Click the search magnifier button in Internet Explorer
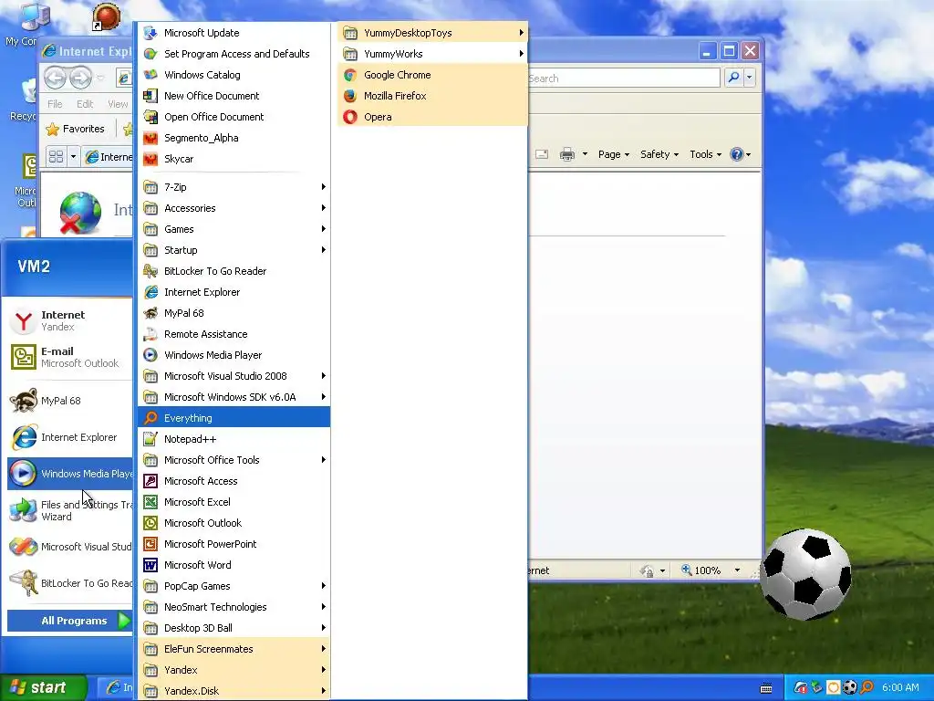 [734, 78]
